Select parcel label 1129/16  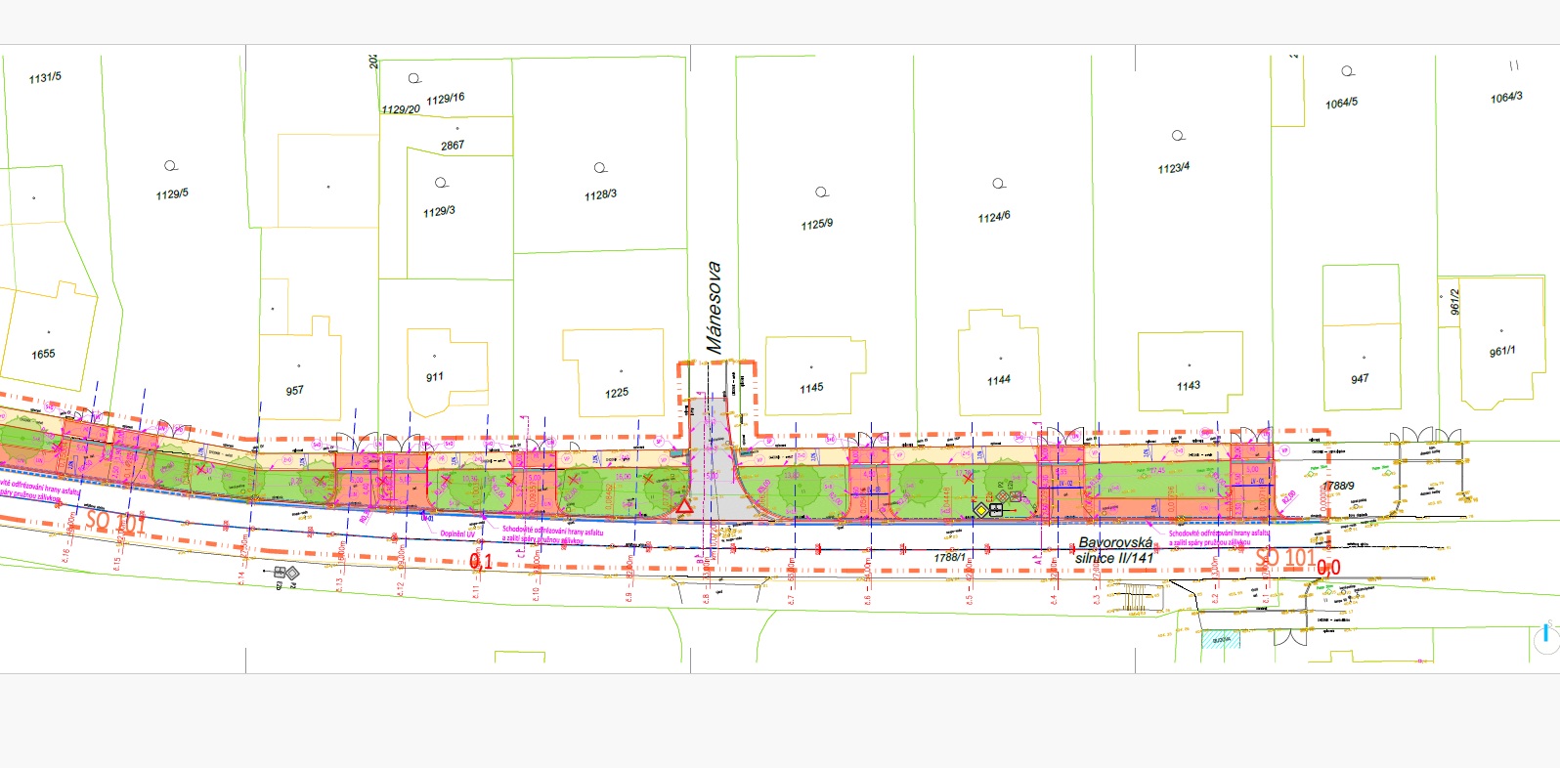(x=445, y=99)
